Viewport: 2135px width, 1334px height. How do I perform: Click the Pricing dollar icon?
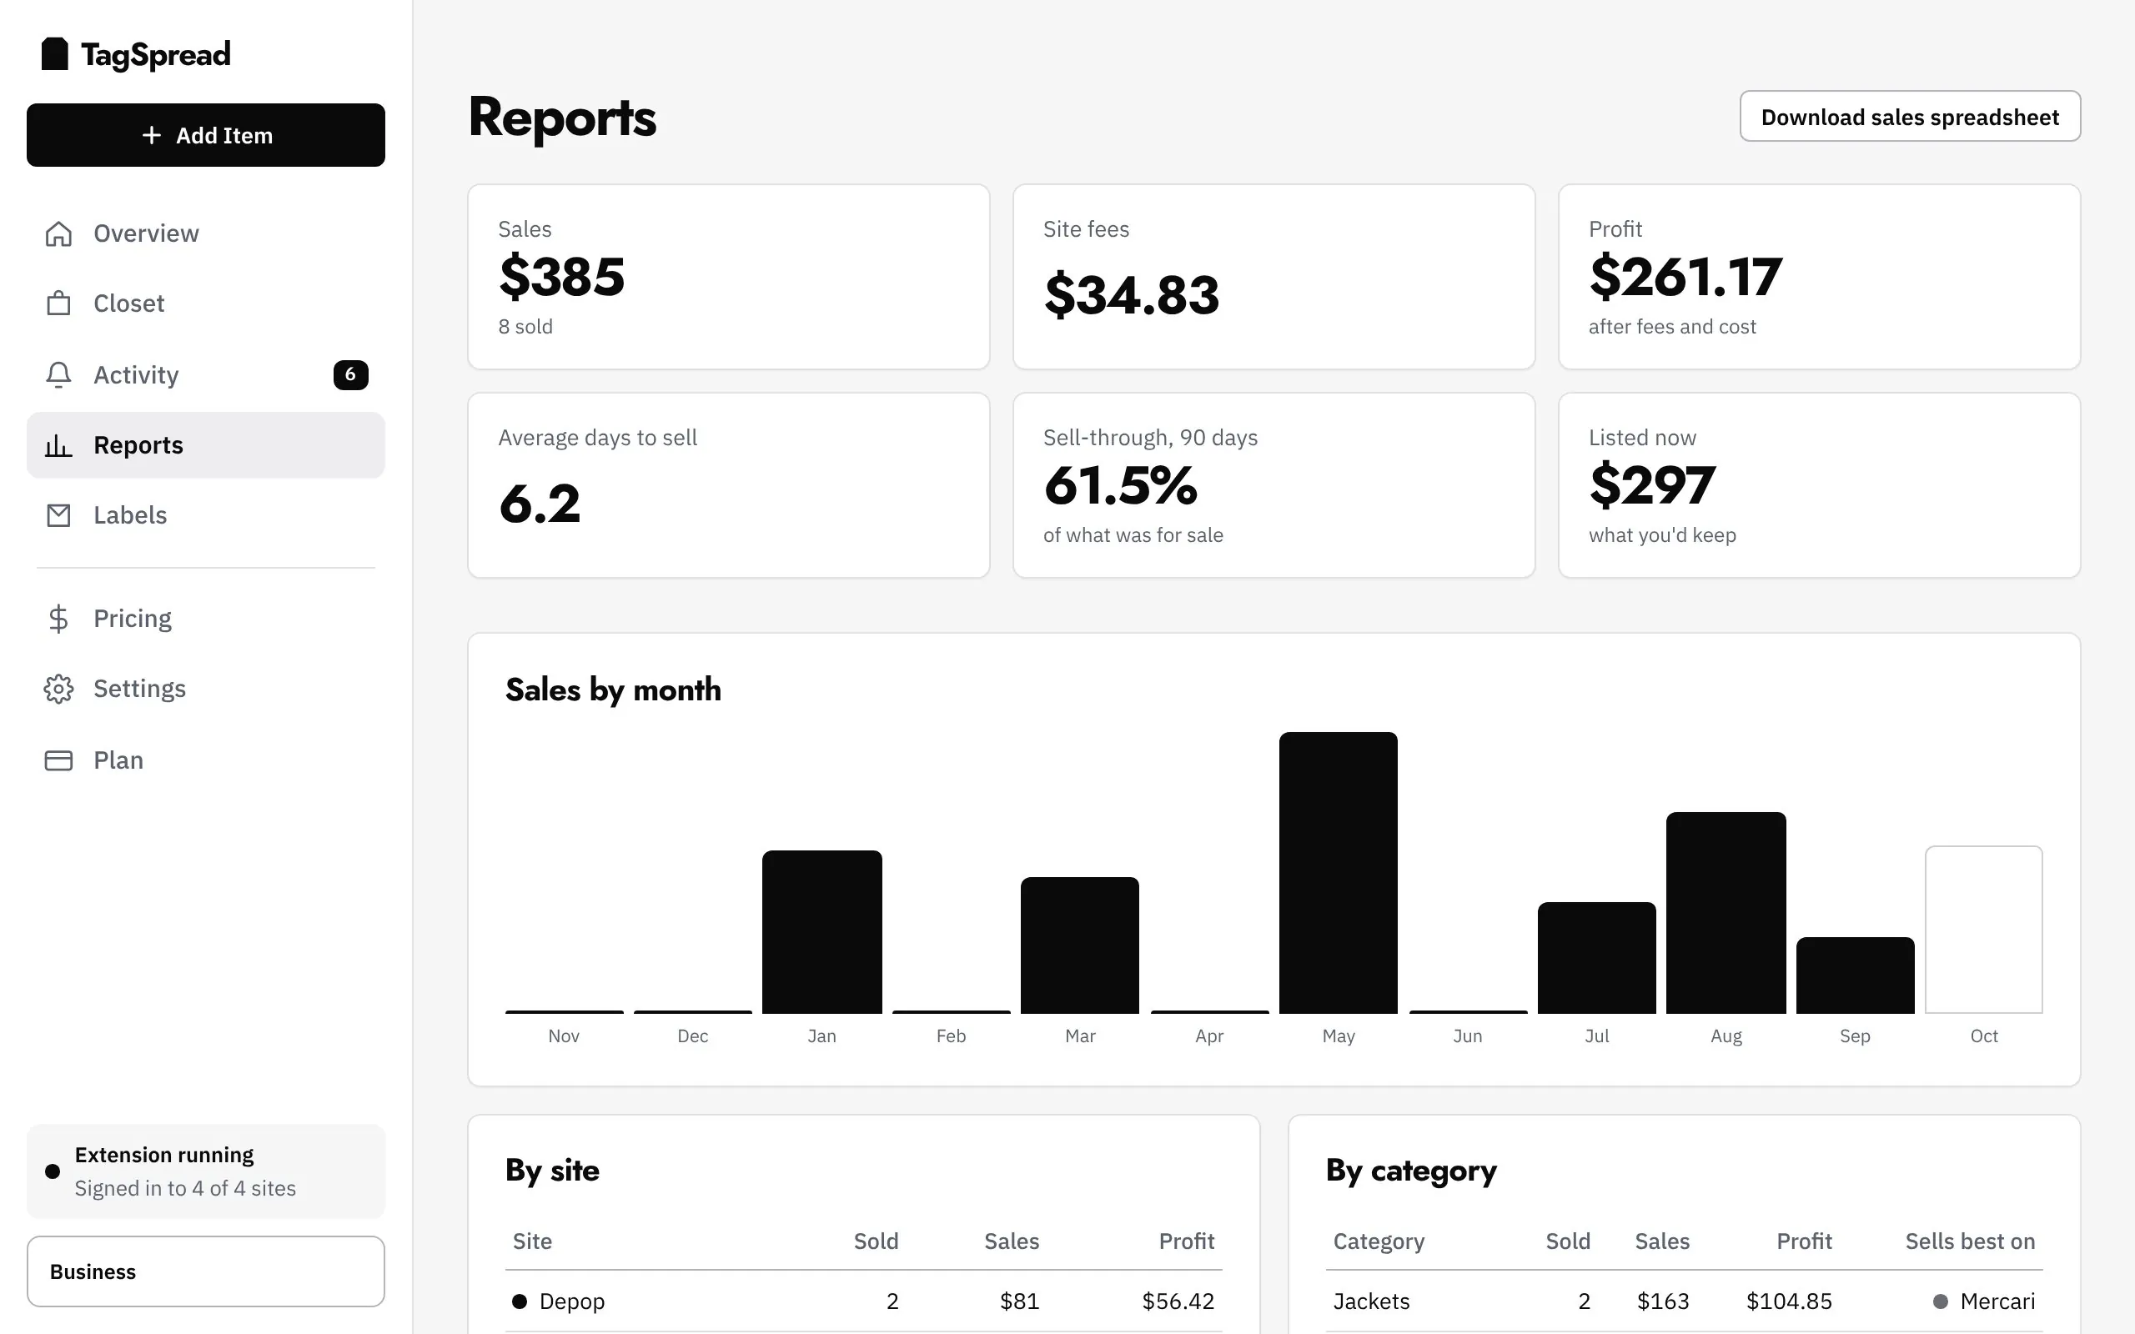(x=58, y=619)
